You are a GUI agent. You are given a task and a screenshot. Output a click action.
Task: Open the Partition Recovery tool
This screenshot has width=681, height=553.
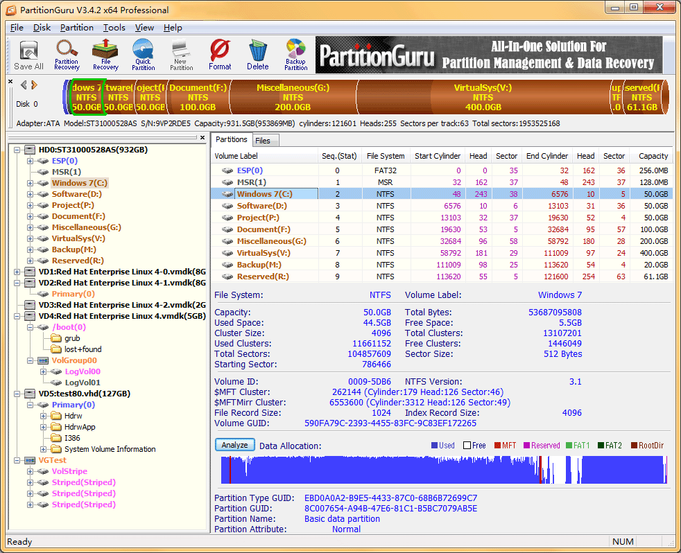pyautogui.click(x=67, y=55)
